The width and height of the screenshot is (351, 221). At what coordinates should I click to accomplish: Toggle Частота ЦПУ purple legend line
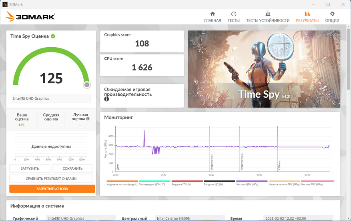[252, 181]
